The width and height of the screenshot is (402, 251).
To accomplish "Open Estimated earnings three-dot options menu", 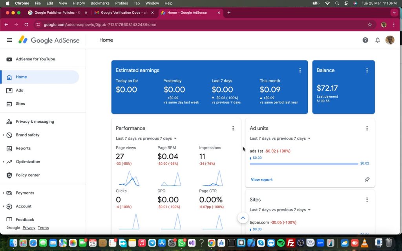I will click(x=300, y=71).
